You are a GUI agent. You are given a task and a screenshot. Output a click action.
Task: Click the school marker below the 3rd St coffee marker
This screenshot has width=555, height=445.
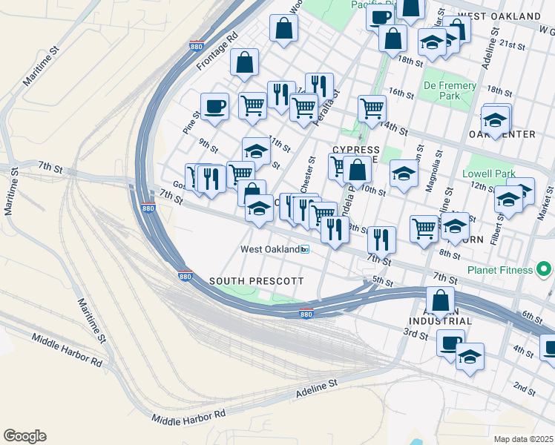tap(470, 357)
